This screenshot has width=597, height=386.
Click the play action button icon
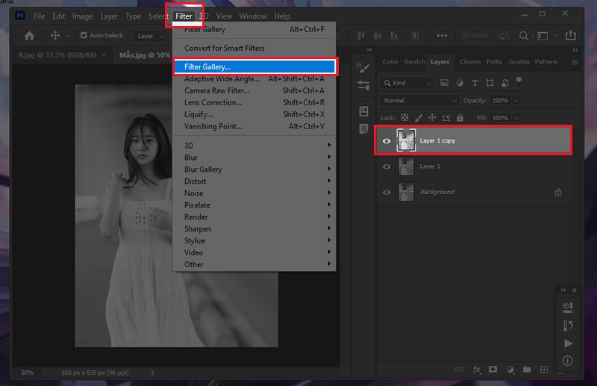click(x=568, y=343)
